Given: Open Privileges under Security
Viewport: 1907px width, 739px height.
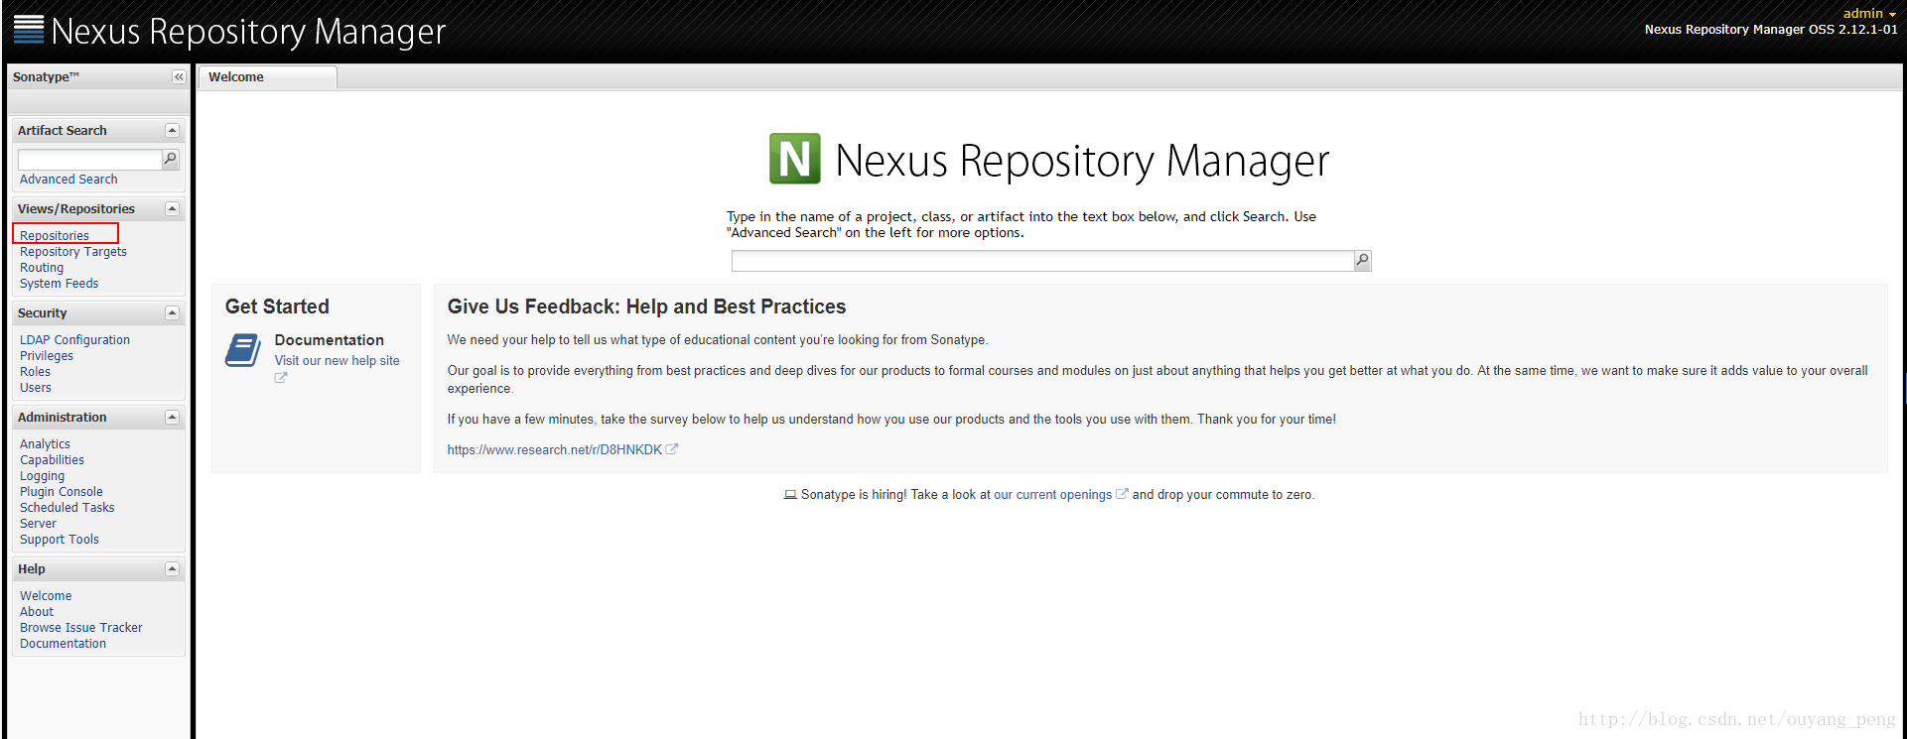Looking at the screenshot, I should point(47,356).
